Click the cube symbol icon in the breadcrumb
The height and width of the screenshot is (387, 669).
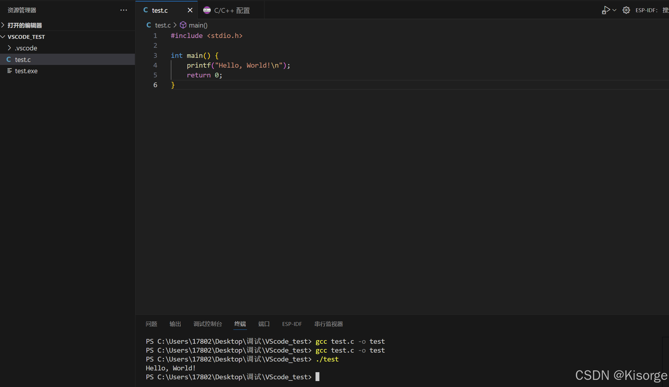pos(183,25)
